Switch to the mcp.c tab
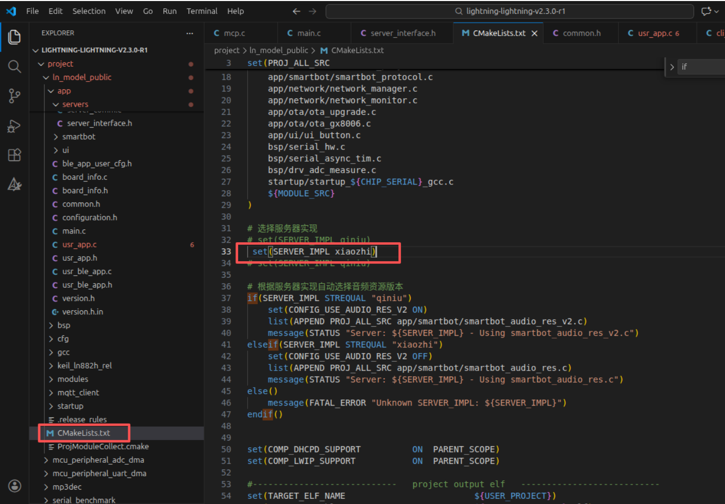Screen dimensions: 725x504 point(241,33)
